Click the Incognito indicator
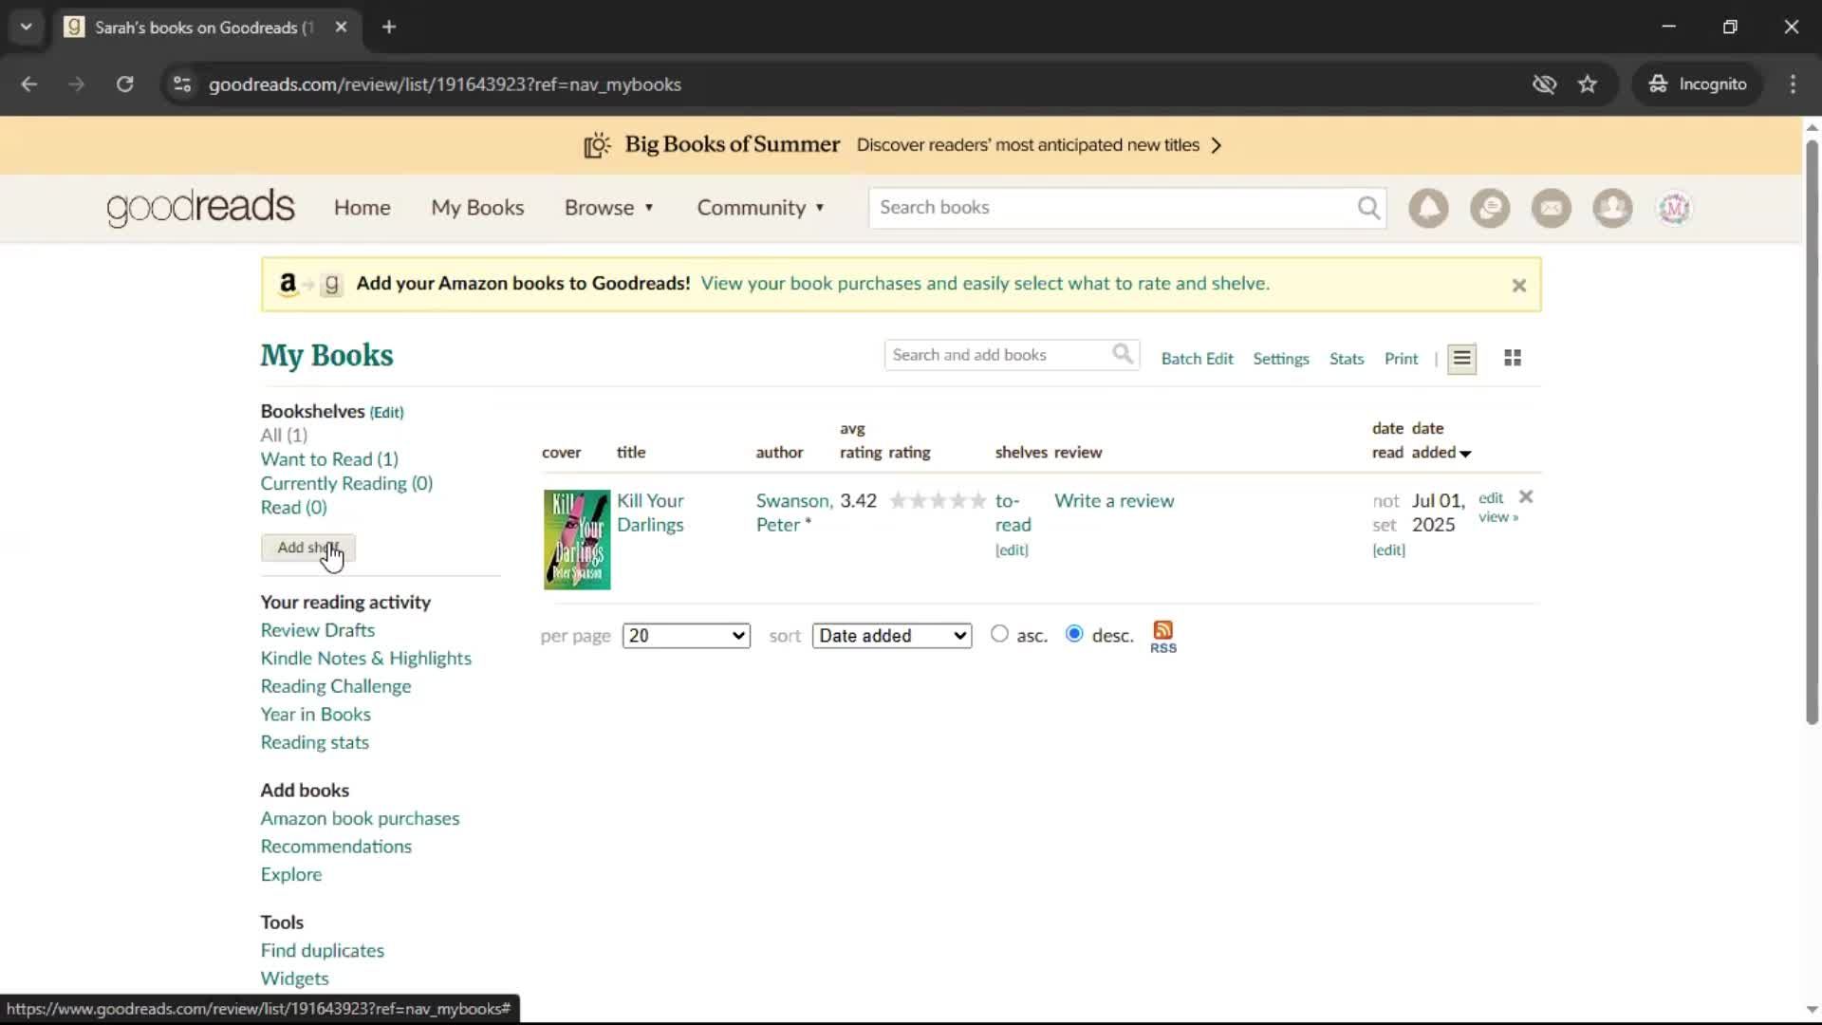The height and width of the screenshot is (1025, 1822). coord(1697,84)
